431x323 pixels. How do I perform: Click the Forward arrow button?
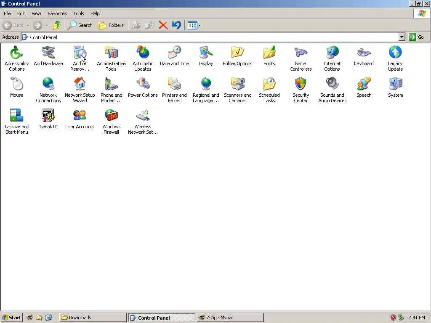click(37, 25)
